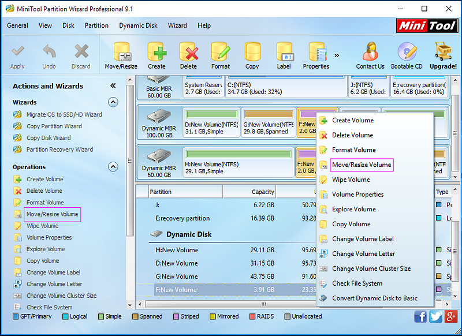462x336 pixels.
Task: Click Dynamic MBR 60.00 GB disk icon
Action: [159, 156]
